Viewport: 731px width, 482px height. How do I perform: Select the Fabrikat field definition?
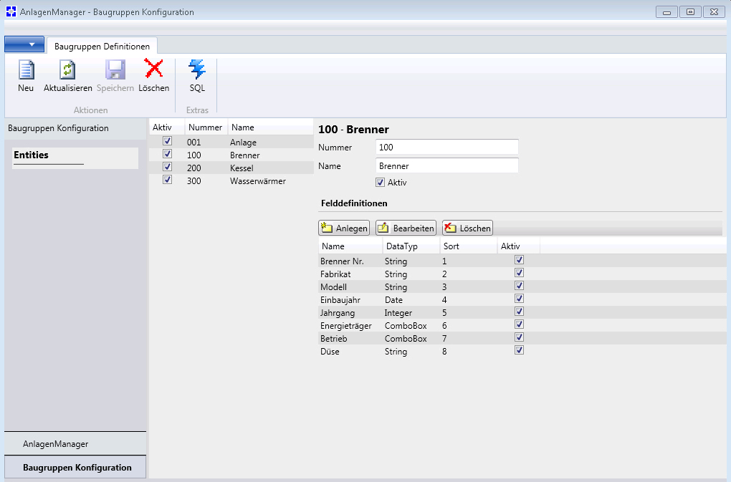pos(522,274)
